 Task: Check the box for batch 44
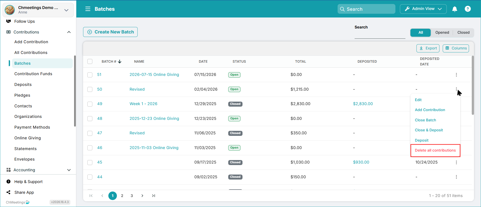pyautogui.click(x=90, y=177)
